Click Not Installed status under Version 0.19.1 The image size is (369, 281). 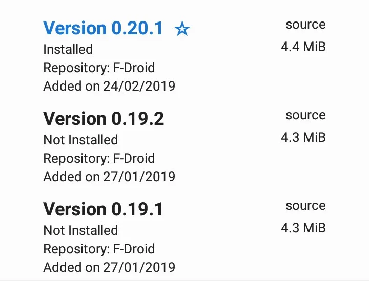(x=80, y=230)
